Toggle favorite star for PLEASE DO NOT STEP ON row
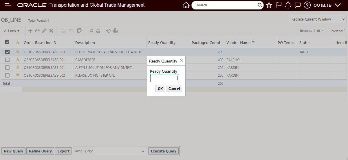348x160 pixels. pos(18,75)
